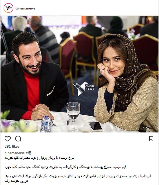The width and height of the screenshot is (159, 185).
Task: Click the movie camera emoji hashtag
Action: coord(29,153)
